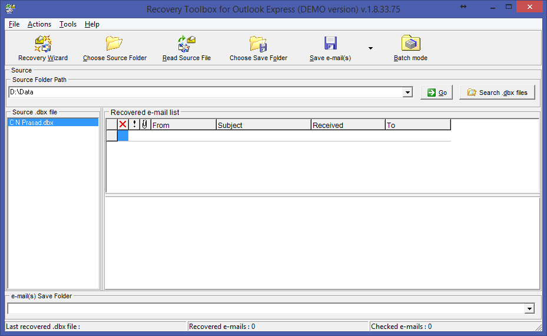The image size is (547, 336).
Task: Select C N Prasad.dbx file
Action: (x=52, y=122)
